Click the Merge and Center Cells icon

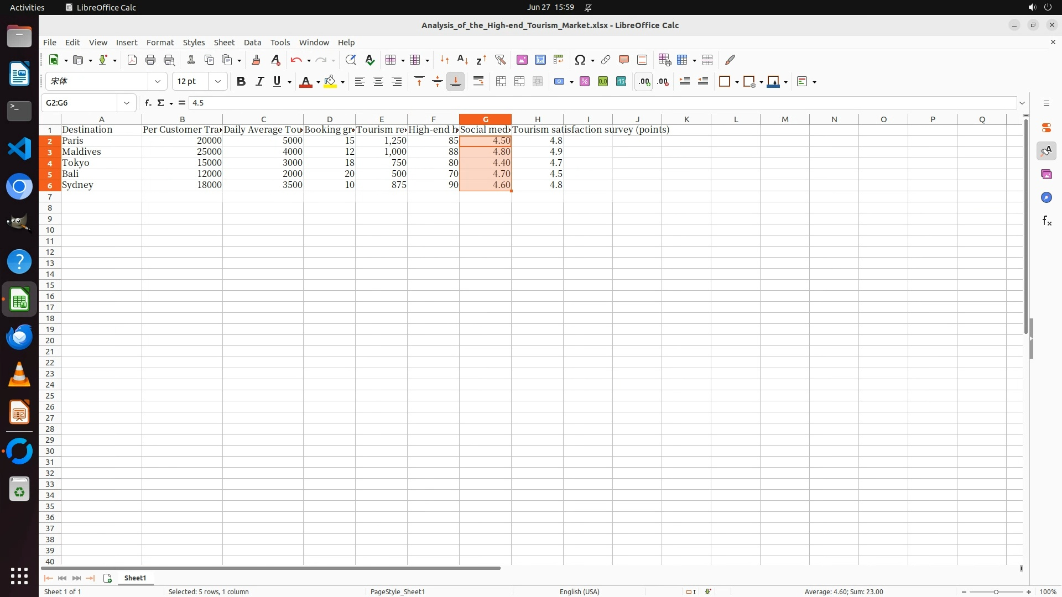(501, 82)
